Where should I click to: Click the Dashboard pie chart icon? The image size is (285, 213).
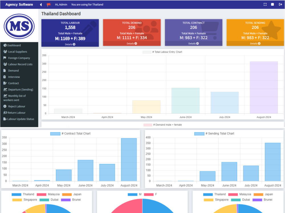[5, 45]
